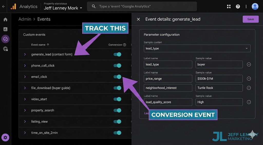This screenshot has width=263, height=145.
Task: Click the search magnifier icon
Action: point(94,6)
